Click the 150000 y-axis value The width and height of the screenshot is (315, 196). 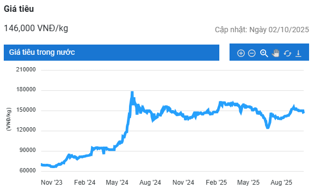coord(26,110)
